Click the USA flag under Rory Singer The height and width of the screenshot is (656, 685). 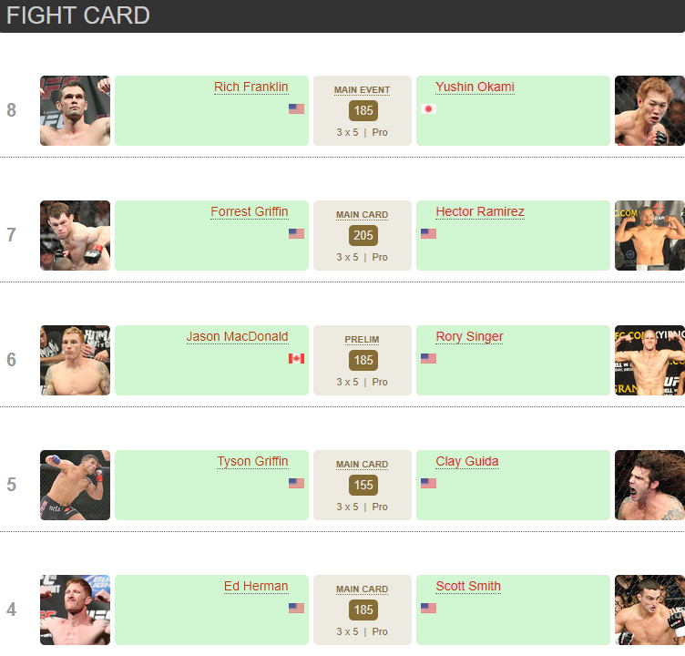point(428,358)
